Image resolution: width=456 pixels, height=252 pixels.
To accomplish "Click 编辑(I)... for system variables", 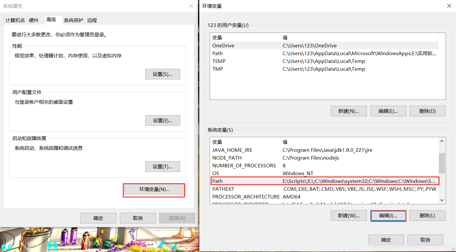I will click(x=388, y=216).
